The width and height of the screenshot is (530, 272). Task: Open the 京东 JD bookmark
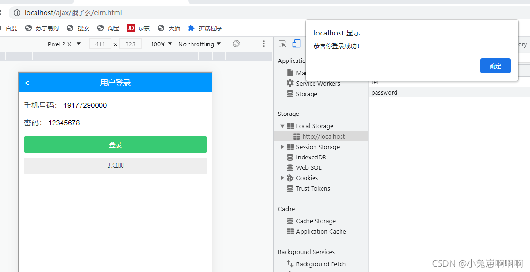(138, 28)
